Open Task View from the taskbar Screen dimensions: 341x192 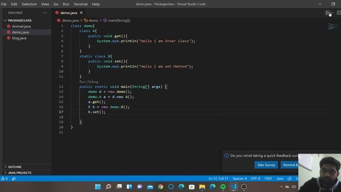click(119, 187)
